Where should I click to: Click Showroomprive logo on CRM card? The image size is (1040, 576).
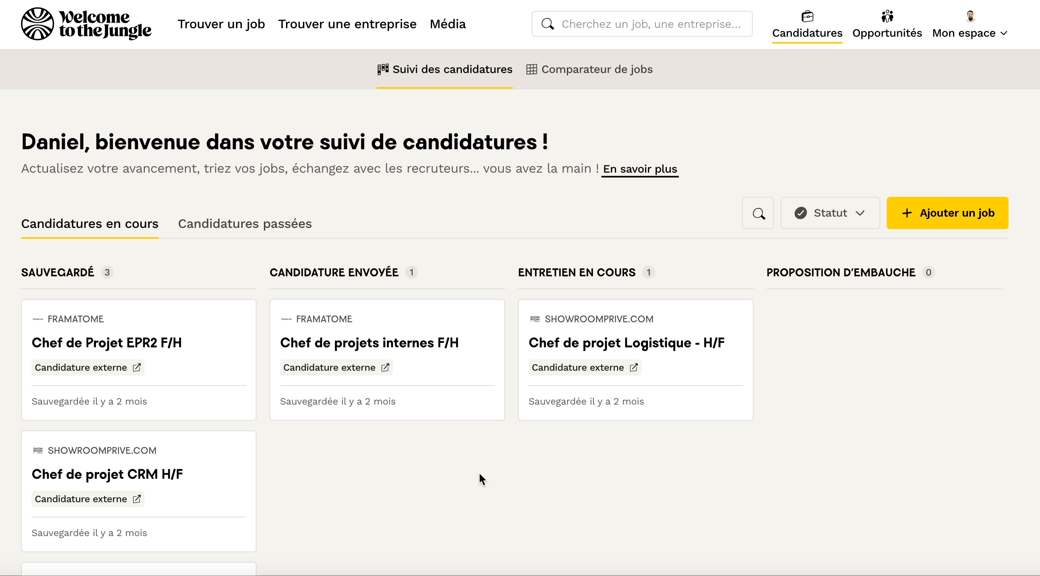[38, 451]
